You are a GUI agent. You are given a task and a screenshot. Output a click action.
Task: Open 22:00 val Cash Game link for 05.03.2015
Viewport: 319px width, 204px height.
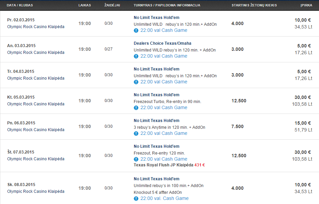tap(164, 107)
